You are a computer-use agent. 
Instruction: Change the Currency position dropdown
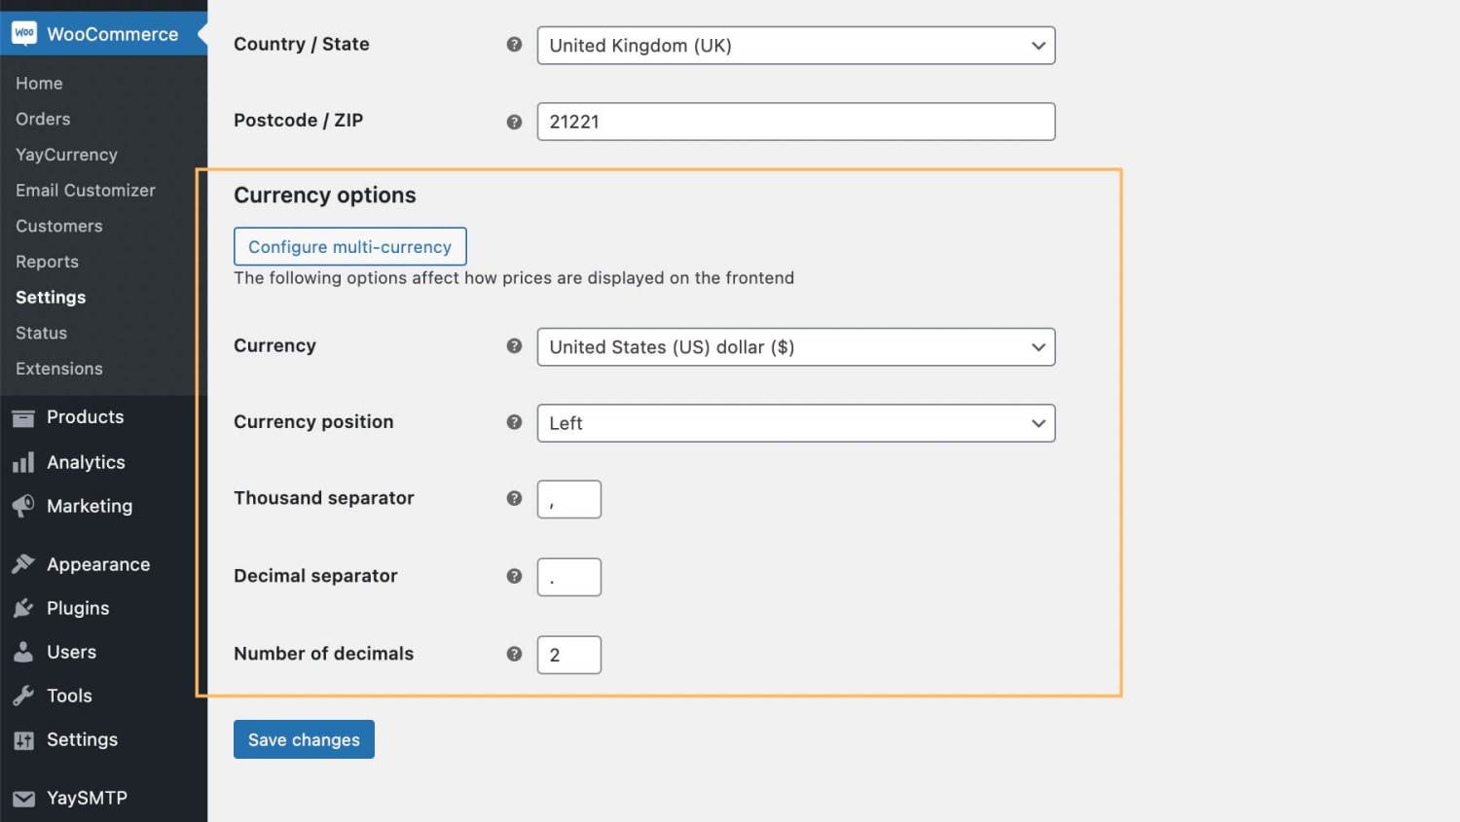(x=795, y=423)
